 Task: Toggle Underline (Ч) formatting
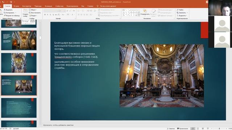point(50,15)
